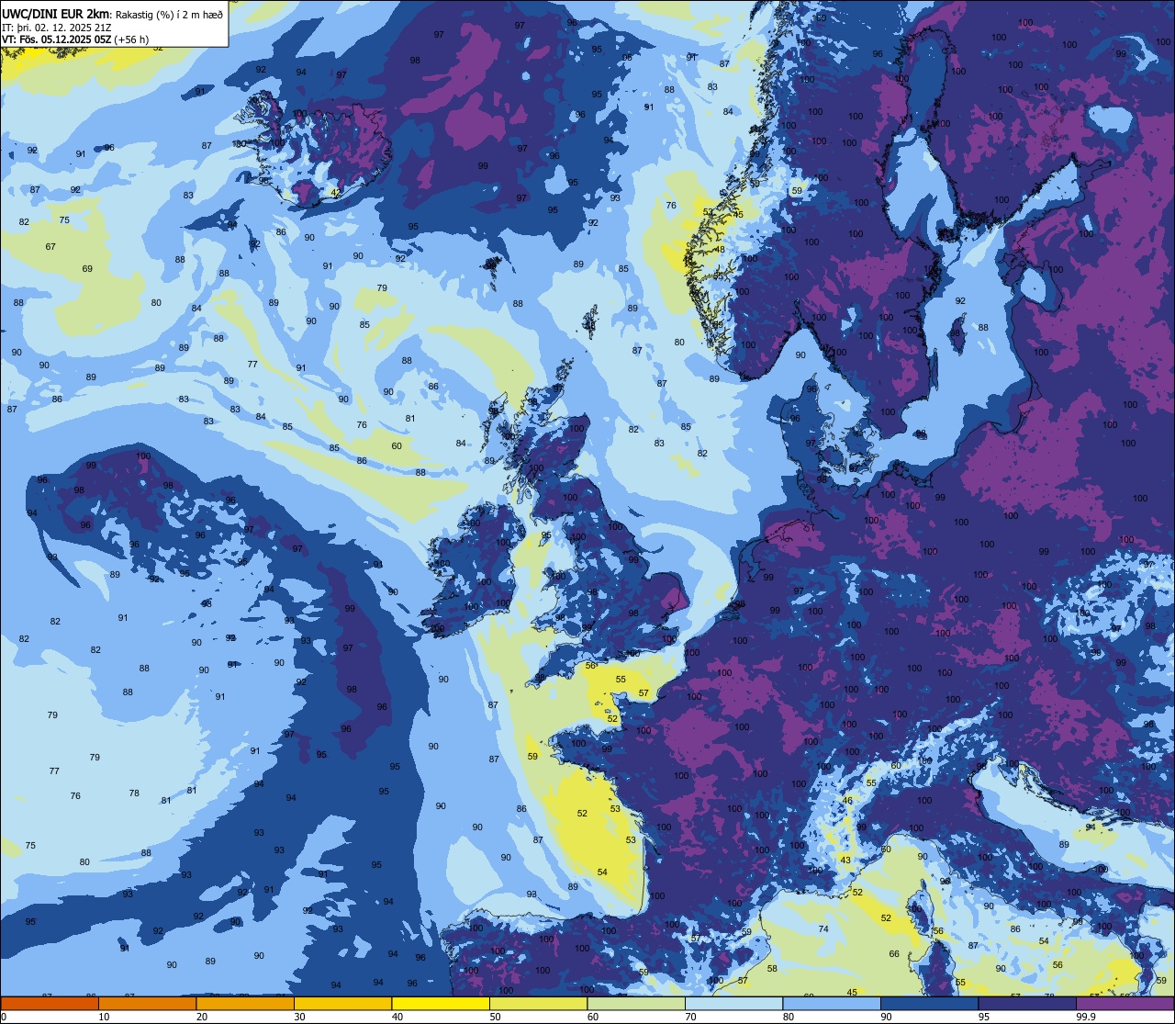Click the legend tick label "10"

104,1017
